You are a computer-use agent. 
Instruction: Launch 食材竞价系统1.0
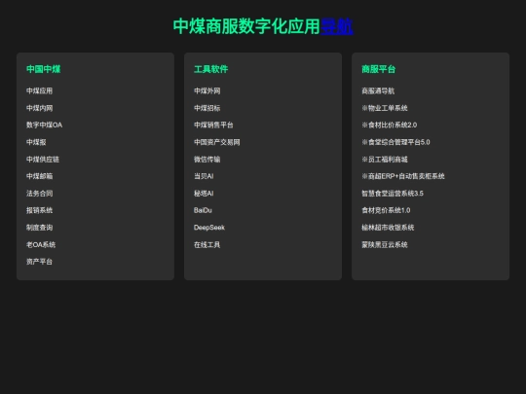(x=386, y=210)
